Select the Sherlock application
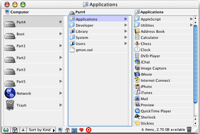Viewport: 200px width, 134px height. click(164, 117)
